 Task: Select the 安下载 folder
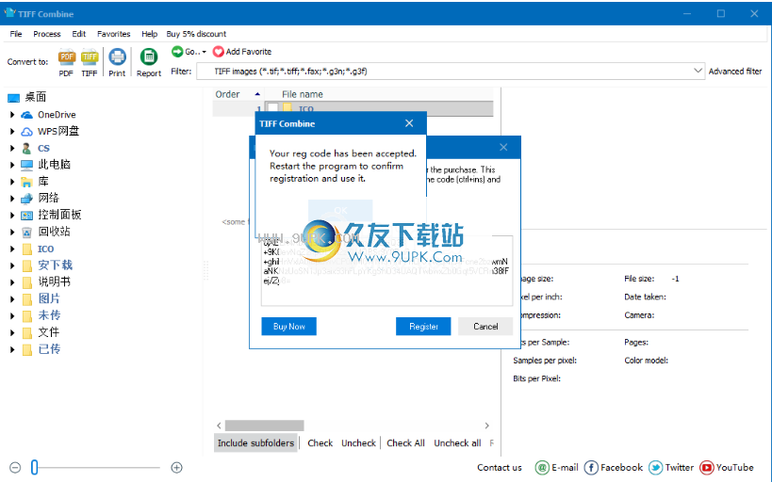[55, 265]
